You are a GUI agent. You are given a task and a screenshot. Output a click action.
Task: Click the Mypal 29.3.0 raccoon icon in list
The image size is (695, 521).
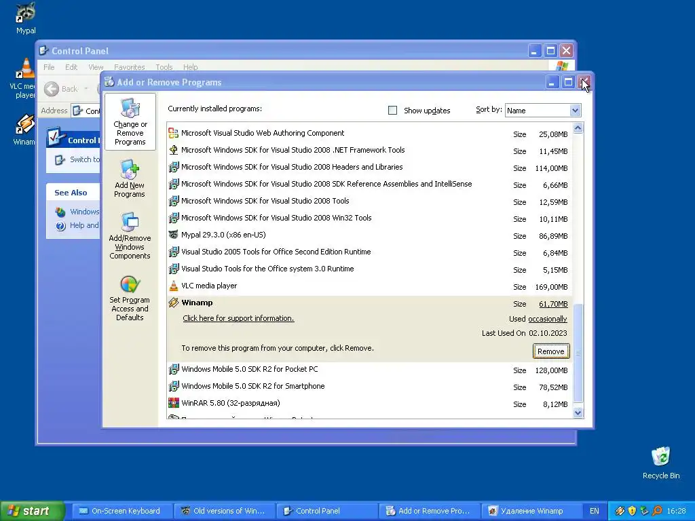[173, 235]
